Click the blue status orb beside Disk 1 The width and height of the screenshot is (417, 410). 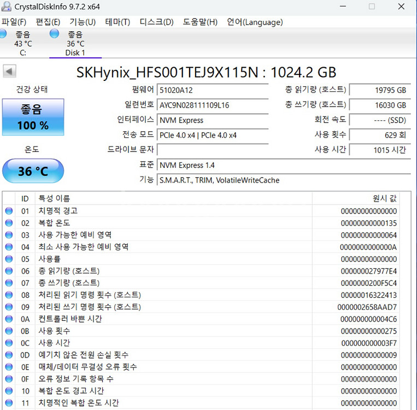[54, 34]
